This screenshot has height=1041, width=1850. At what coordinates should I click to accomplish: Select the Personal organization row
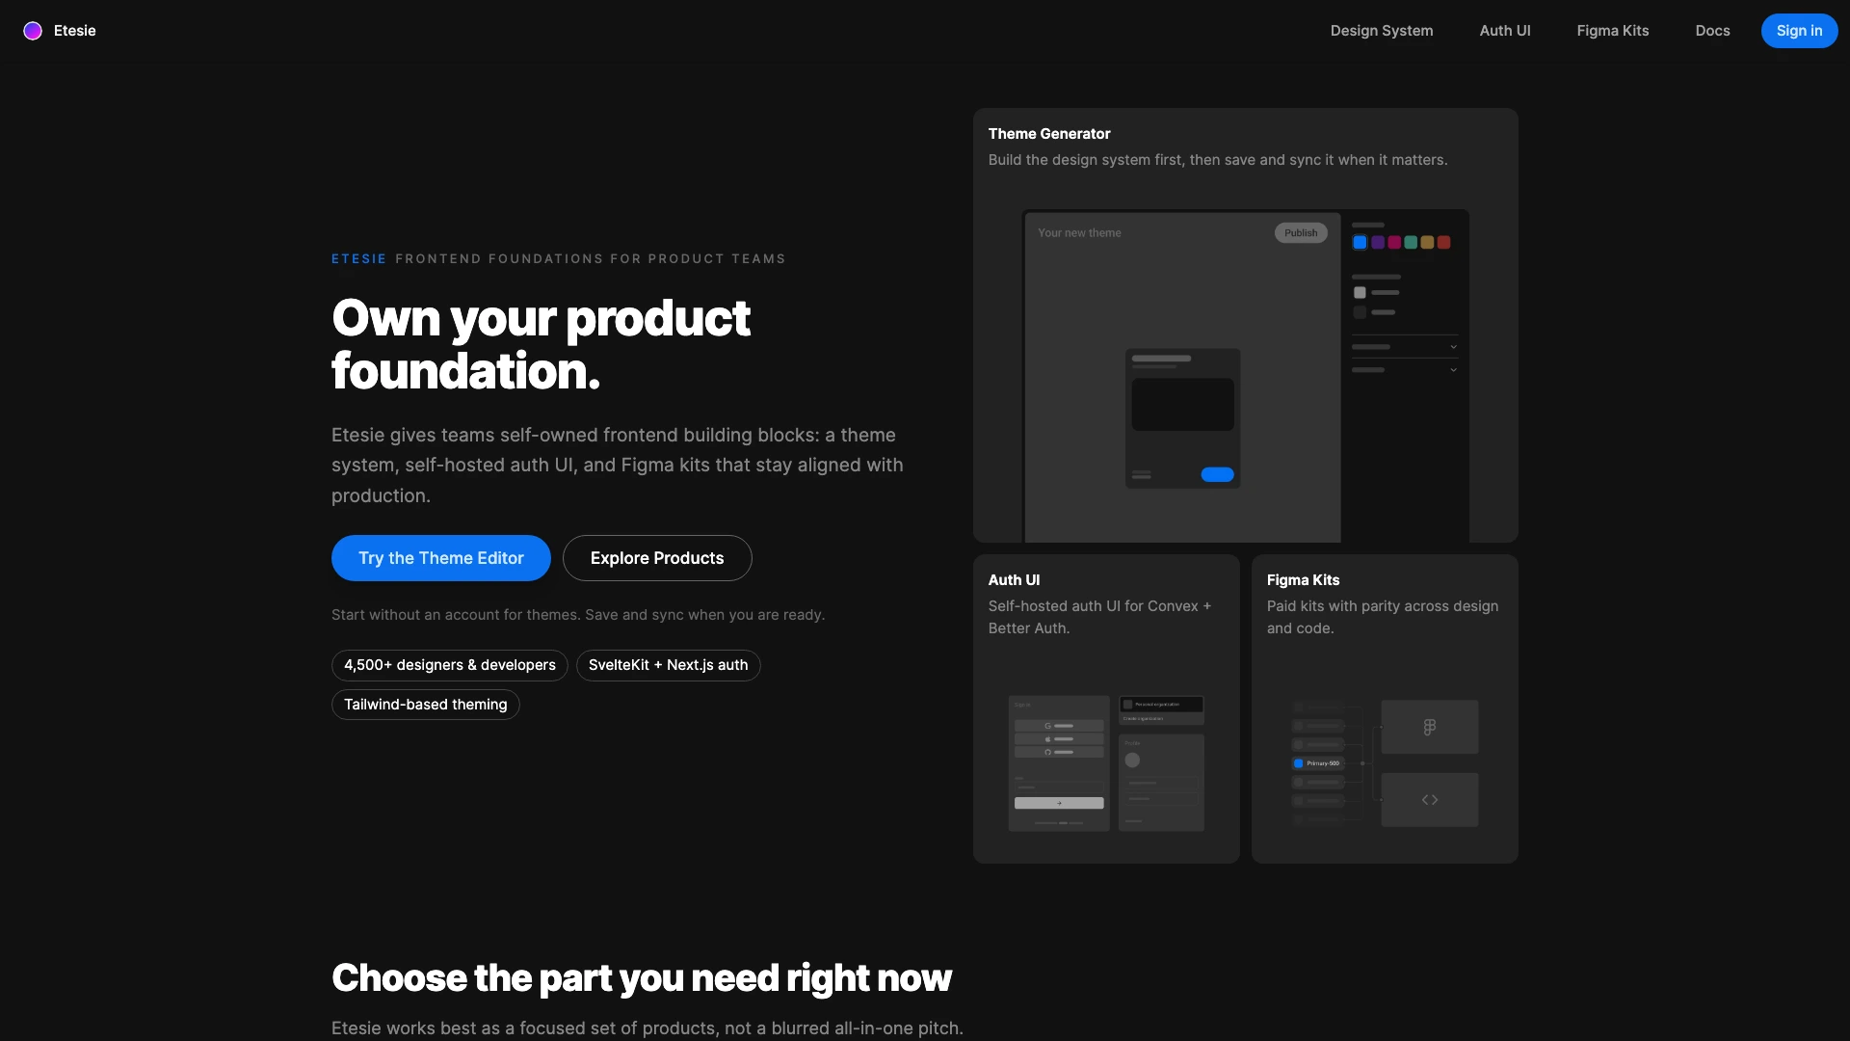(1161, 705)
